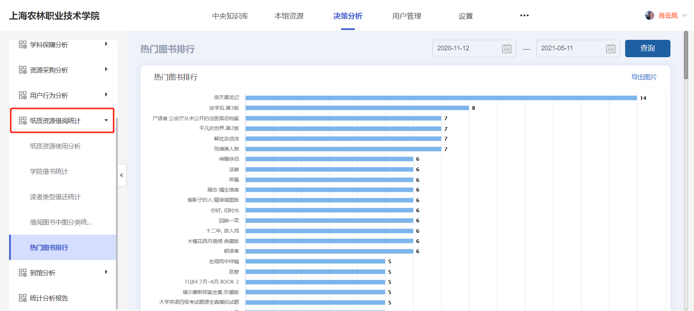Open the three-dot more menu
Screen dimensions: 694x311
point(524,16)
